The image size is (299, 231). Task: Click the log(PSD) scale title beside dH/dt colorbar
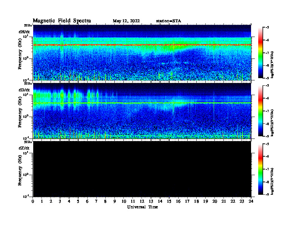point(272,65)
